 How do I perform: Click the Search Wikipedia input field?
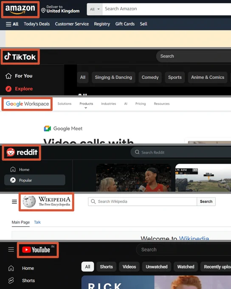[142, 201]
